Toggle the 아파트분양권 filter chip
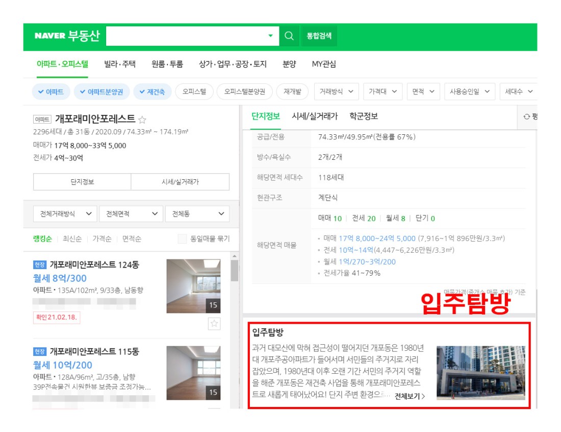This screenshot has height=432, width=561. [x=101, y=92]
